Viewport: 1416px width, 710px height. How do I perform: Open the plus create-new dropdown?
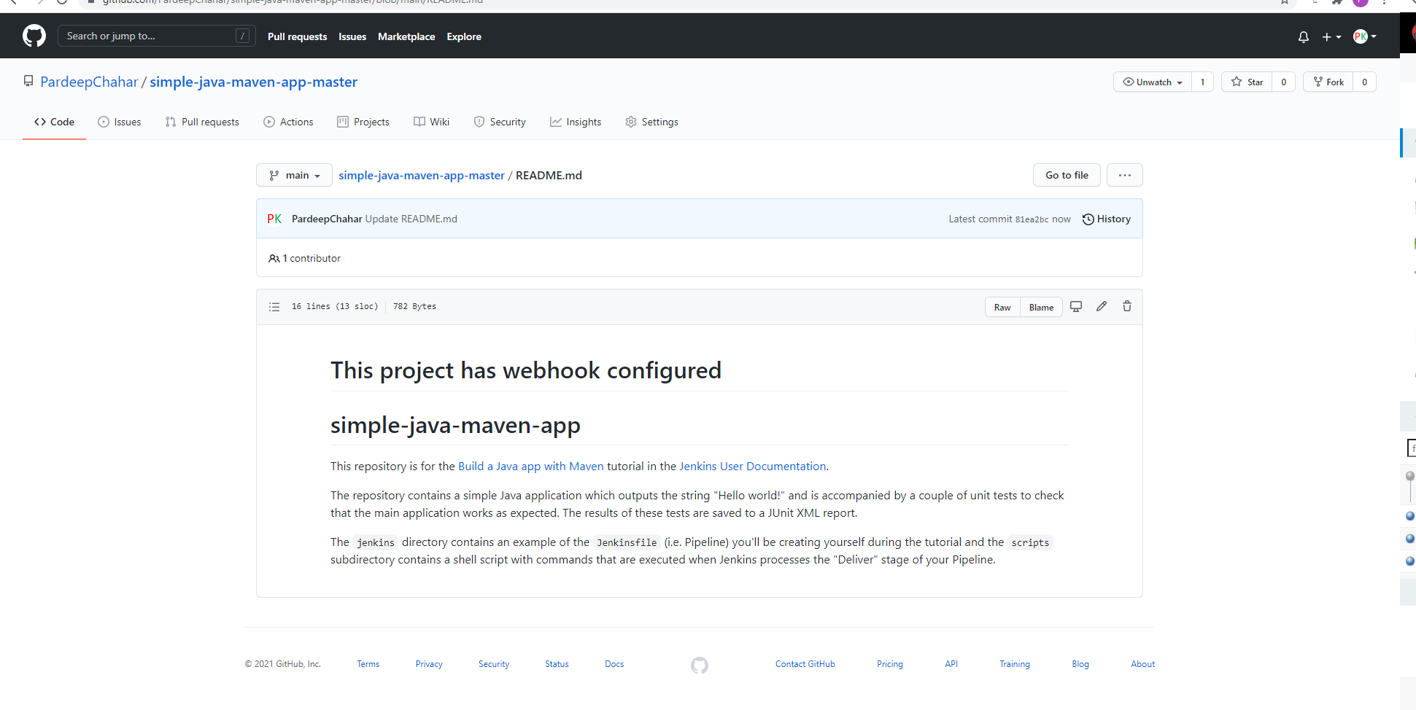(x=1331, y=36)
